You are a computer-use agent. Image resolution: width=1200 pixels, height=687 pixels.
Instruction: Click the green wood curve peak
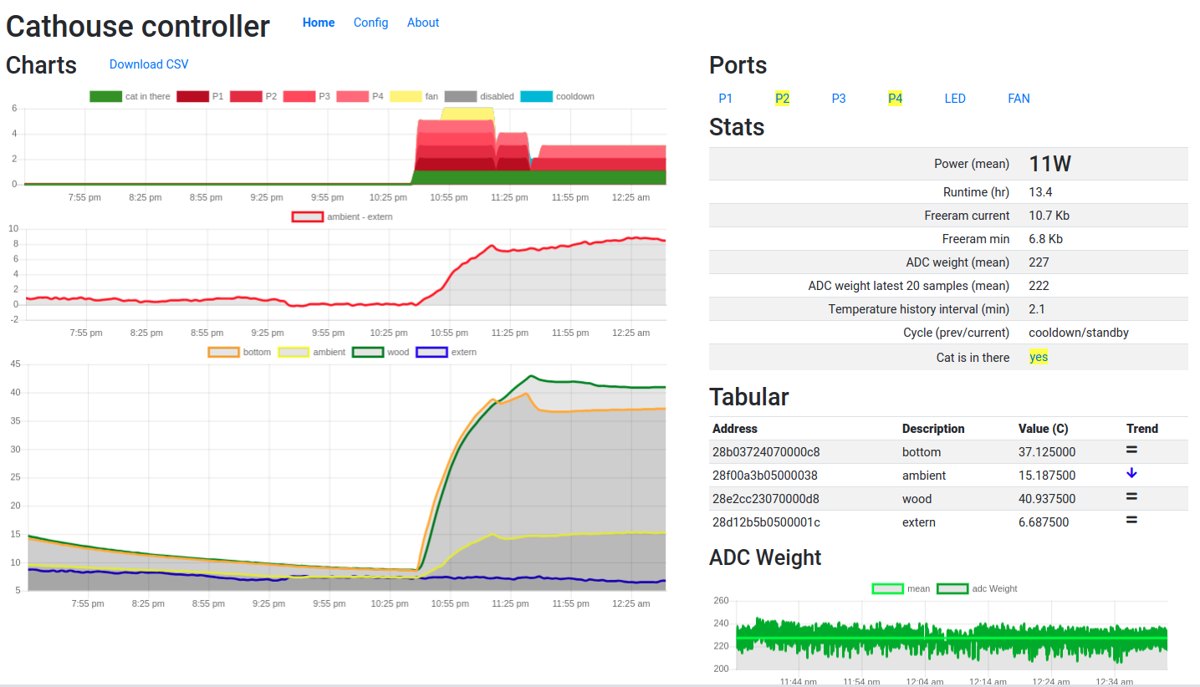point(531,376)
